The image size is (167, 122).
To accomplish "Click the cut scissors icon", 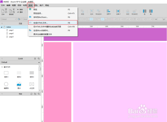I will coord(14,9).
